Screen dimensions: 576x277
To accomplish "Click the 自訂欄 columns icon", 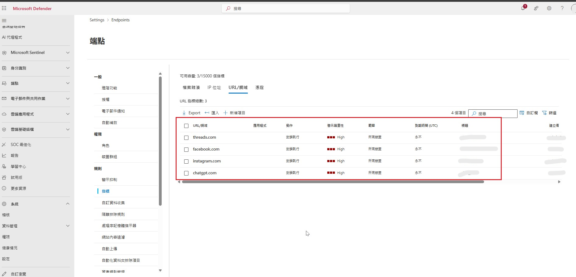I will 522,113.
